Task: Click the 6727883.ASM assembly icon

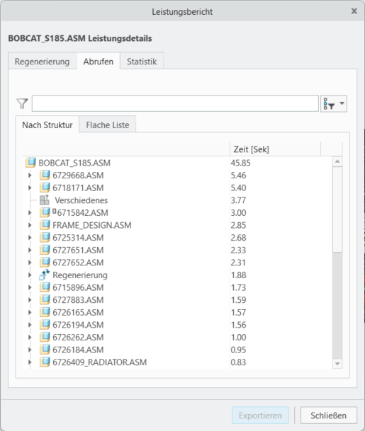Action: click(45, 300)
